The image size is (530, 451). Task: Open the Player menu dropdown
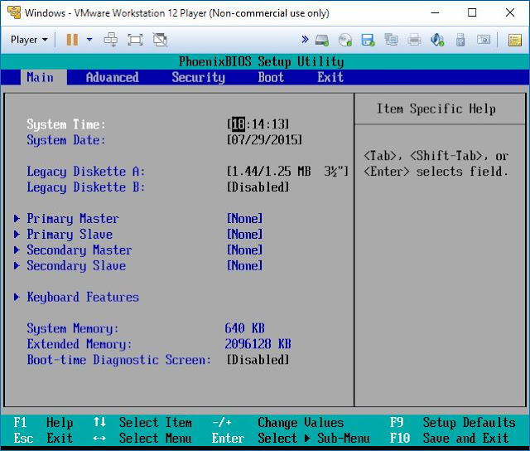[29, 40]
